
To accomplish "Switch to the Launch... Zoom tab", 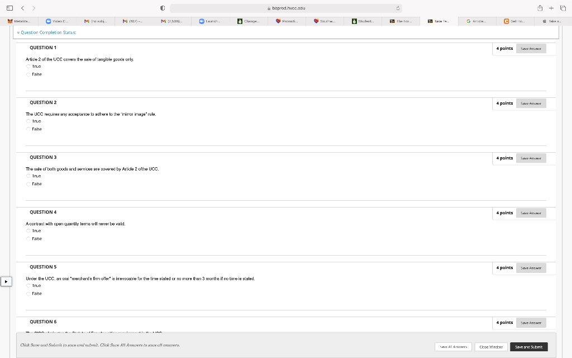I will (x=211, y=21).
